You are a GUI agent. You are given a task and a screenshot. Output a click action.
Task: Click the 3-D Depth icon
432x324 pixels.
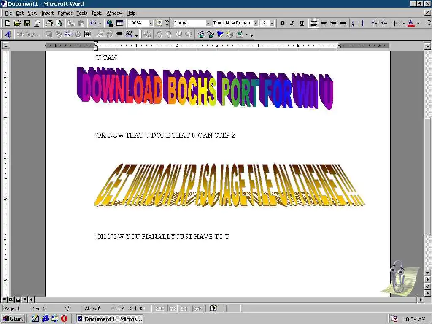click(x=201, y=35)
